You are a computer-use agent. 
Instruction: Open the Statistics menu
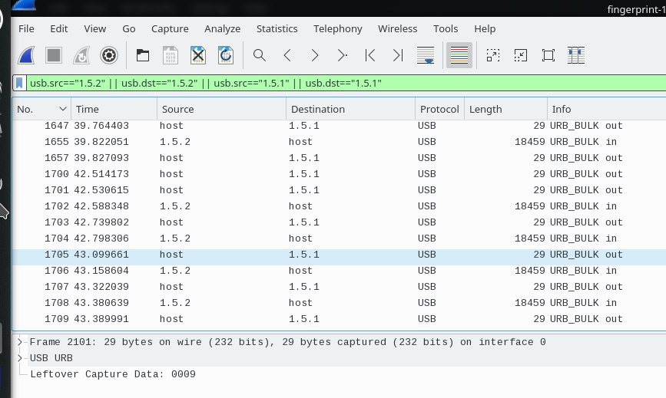(x=277, y=29)
